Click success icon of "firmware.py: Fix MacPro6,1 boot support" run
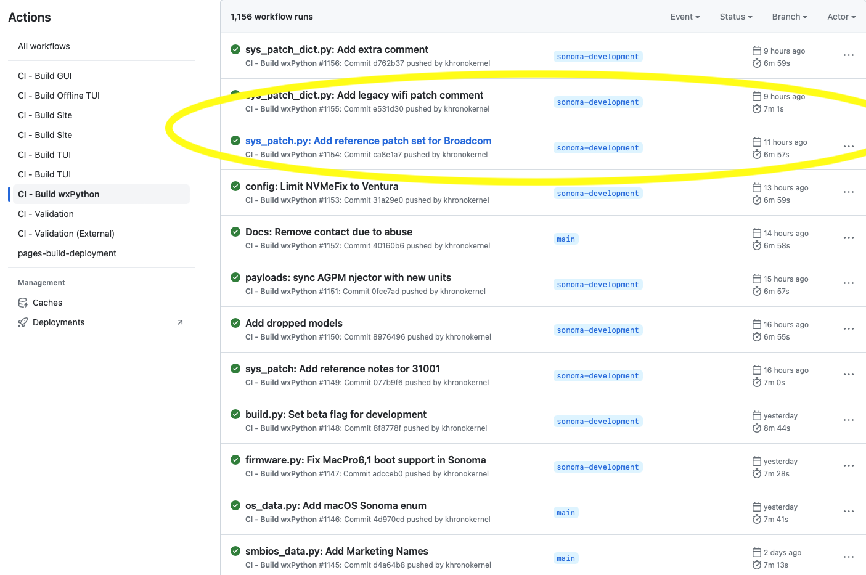866x575 pixels. 235,460
